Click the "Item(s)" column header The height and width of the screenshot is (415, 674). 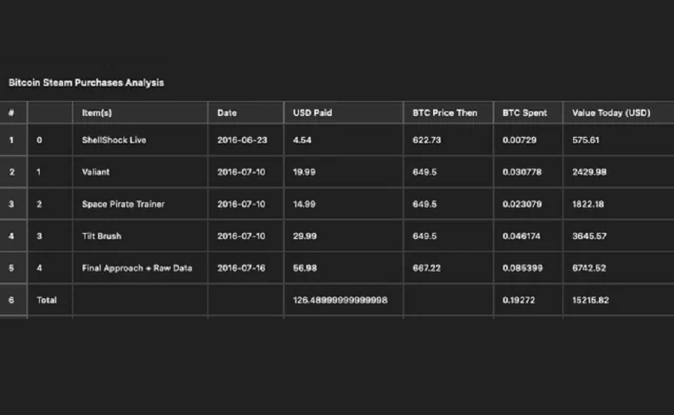tap(97, 113)
